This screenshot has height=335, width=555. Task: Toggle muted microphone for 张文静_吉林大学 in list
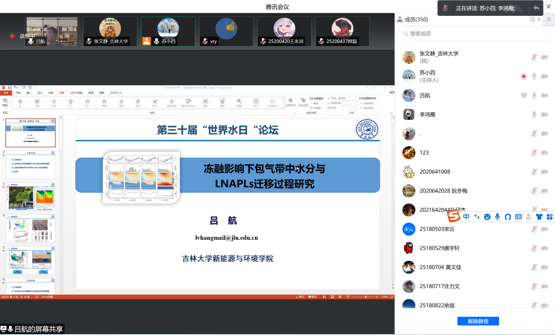pyautogui.click(x=534, y=57)
